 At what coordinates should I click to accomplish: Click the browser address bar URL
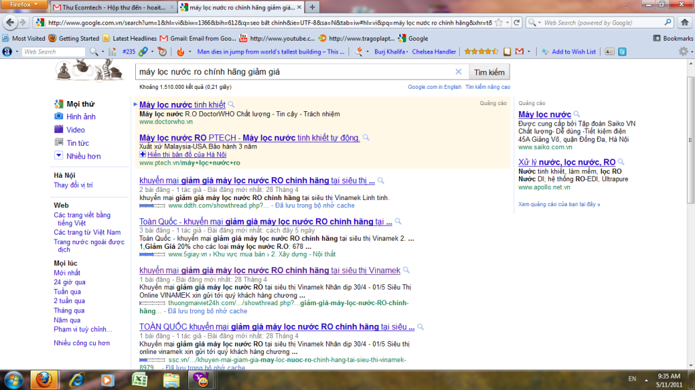tap(270, 22)
